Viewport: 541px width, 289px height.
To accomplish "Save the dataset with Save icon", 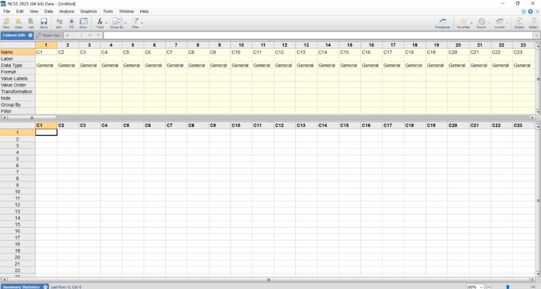I will pos(44,22).
